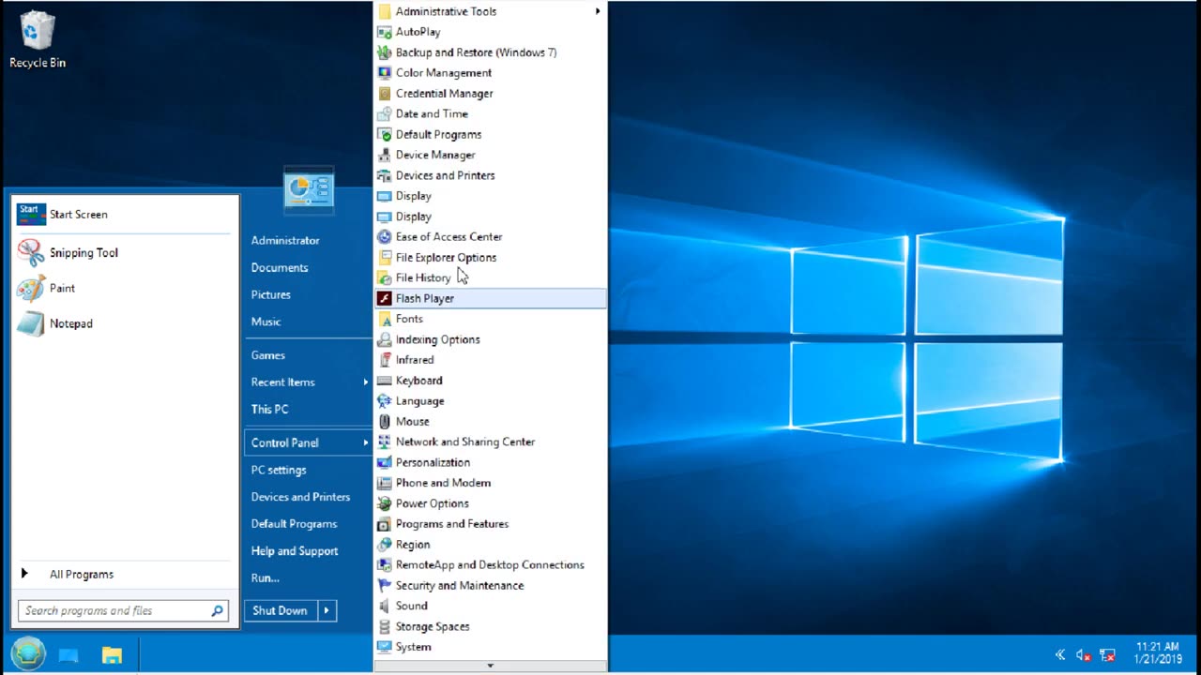Click the network status tray icon
This screenshot has height=675, width=1201.
[1107, 655]
